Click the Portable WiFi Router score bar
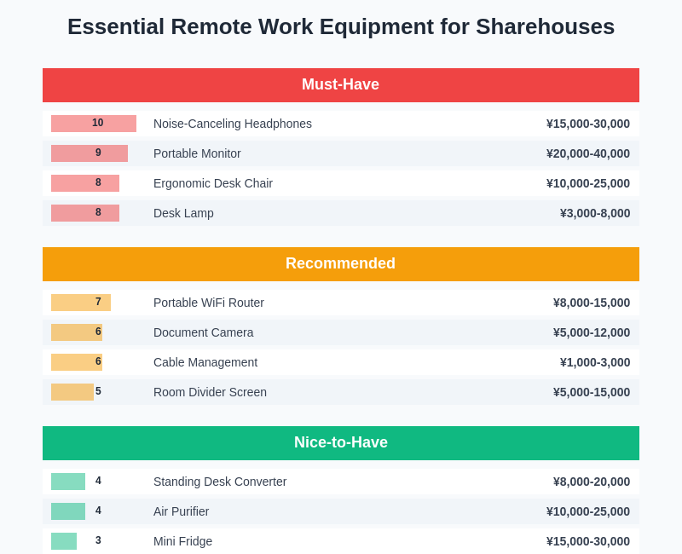 click(x=81, y=303)
